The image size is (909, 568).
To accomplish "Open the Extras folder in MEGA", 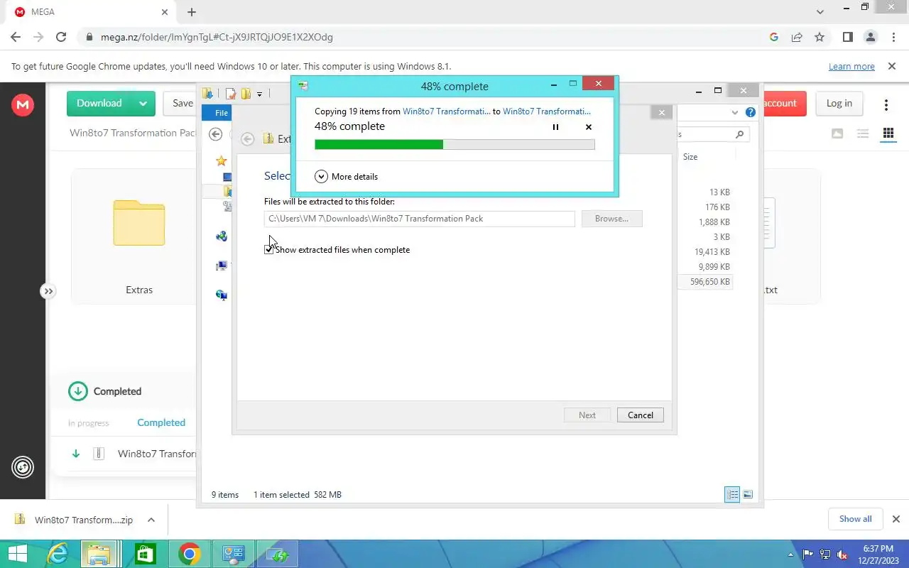I will [139, 236].
